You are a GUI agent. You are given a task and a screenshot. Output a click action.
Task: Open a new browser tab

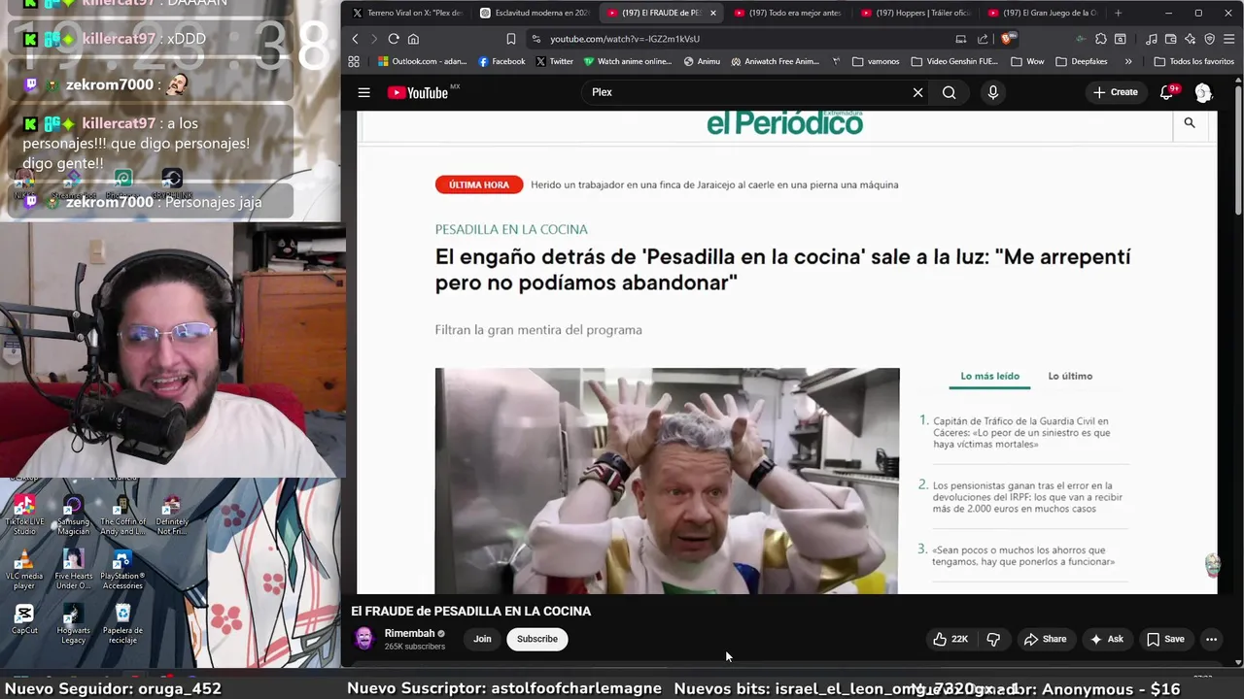pyautogui.click(x=1118, y=13)
